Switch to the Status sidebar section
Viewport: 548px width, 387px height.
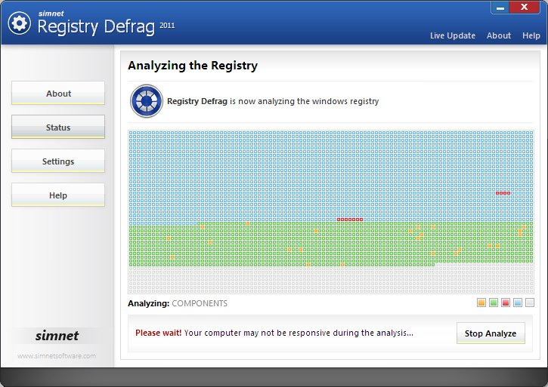coord(58,127)
